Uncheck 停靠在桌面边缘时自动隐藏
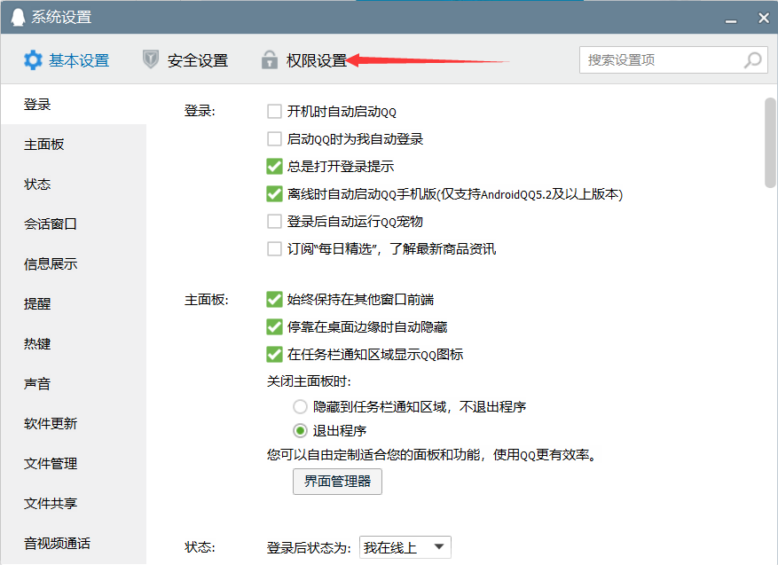778x565 pixels. coord(274,327)
